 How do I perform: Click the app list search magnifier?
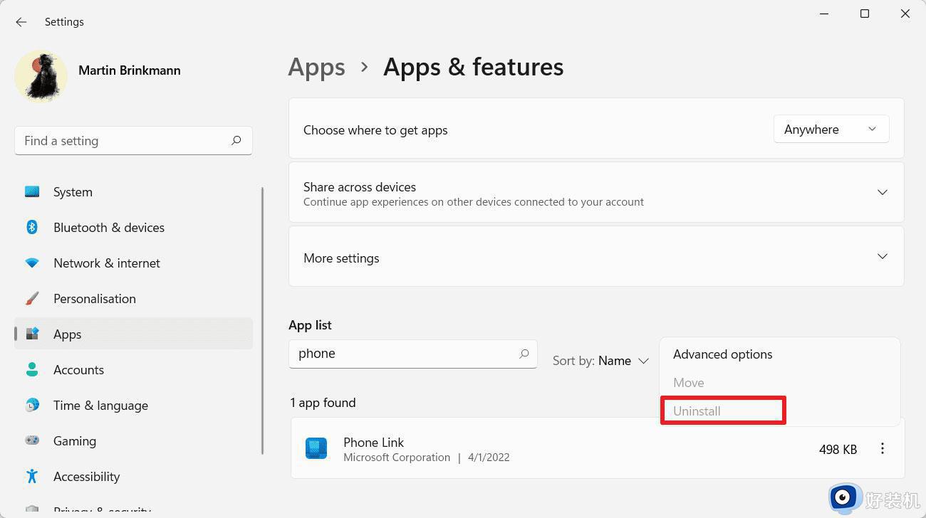coord(524,354)
